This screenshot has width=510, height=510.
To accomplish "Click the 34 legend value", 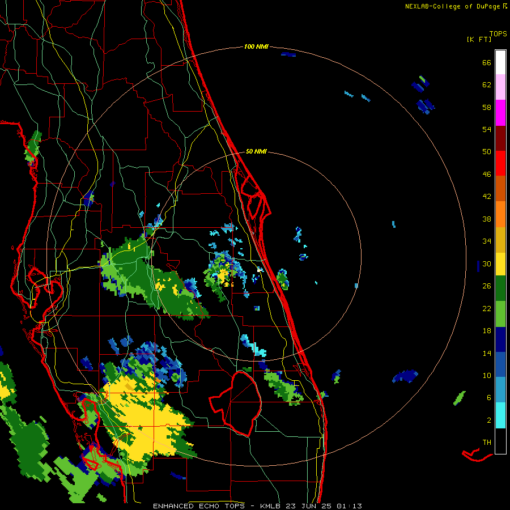I will coord(487,241).
